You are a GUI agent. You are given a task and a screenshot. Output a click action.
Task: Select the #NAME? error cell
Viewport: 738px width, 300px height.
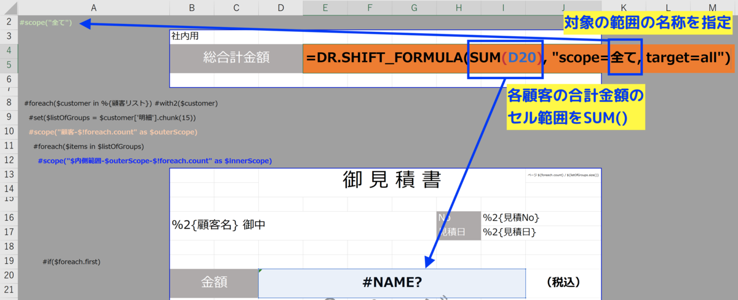(x=392, y=282)
